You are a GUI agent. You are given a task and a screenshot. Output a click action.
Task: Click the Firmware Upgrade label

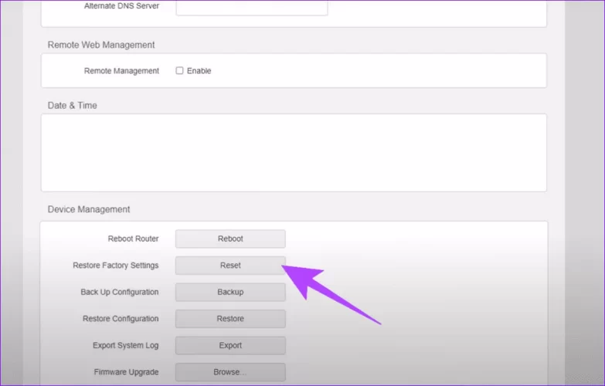pyautogui.click(x=126, y=372)
